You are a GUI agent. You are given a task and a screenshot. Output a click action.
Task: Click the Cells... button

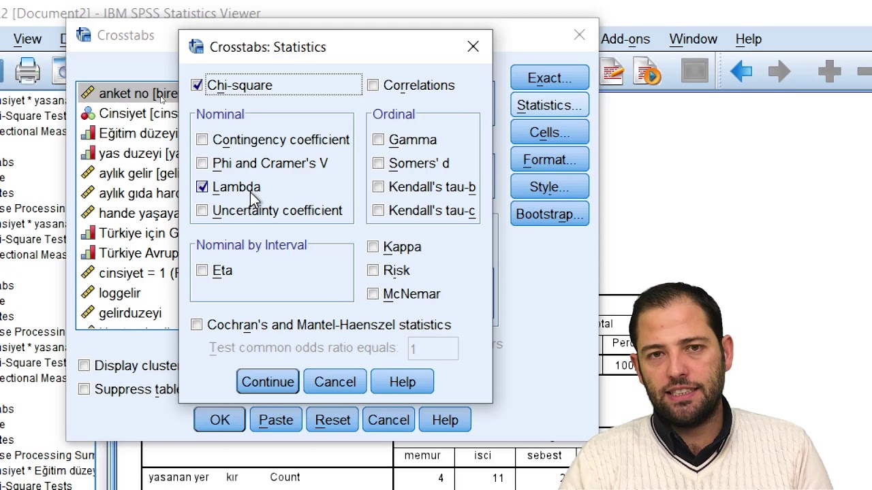[x=550, y=132]
